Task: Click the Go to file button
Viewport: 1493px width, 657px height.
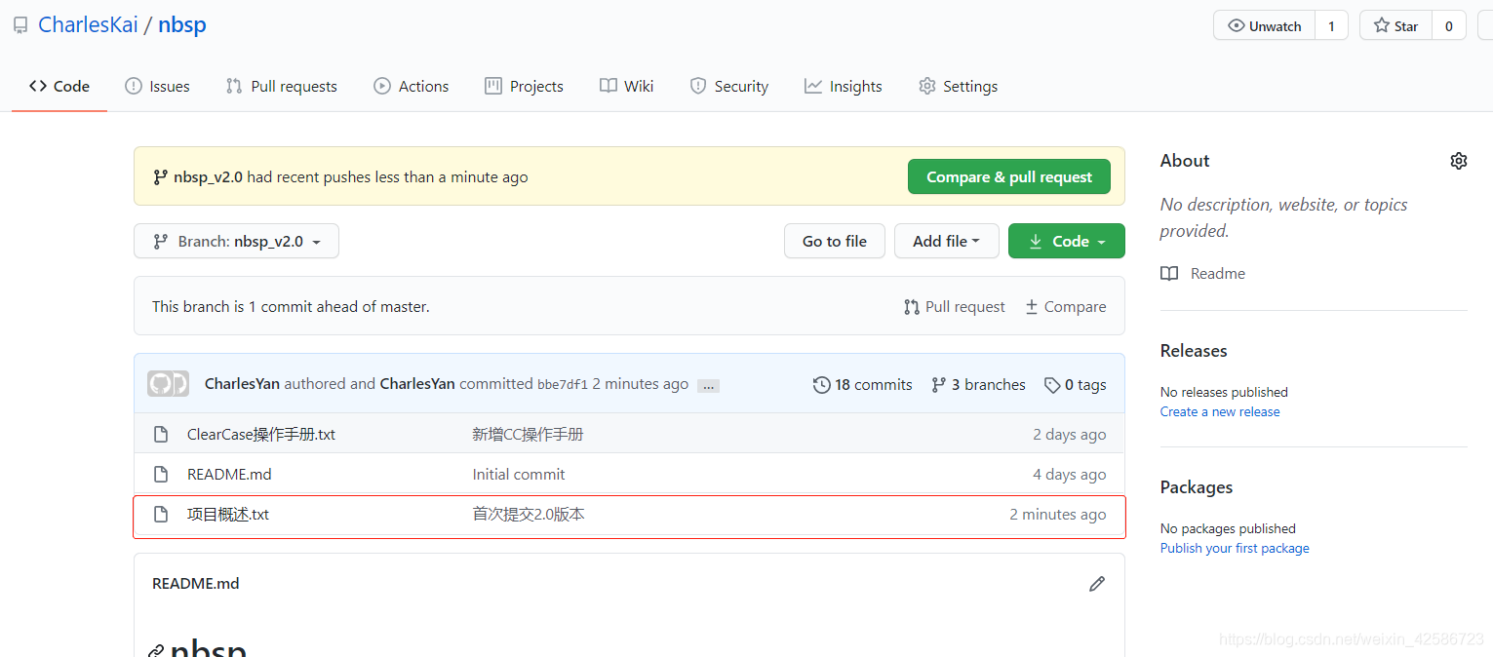Action: [x=834, y=241]
